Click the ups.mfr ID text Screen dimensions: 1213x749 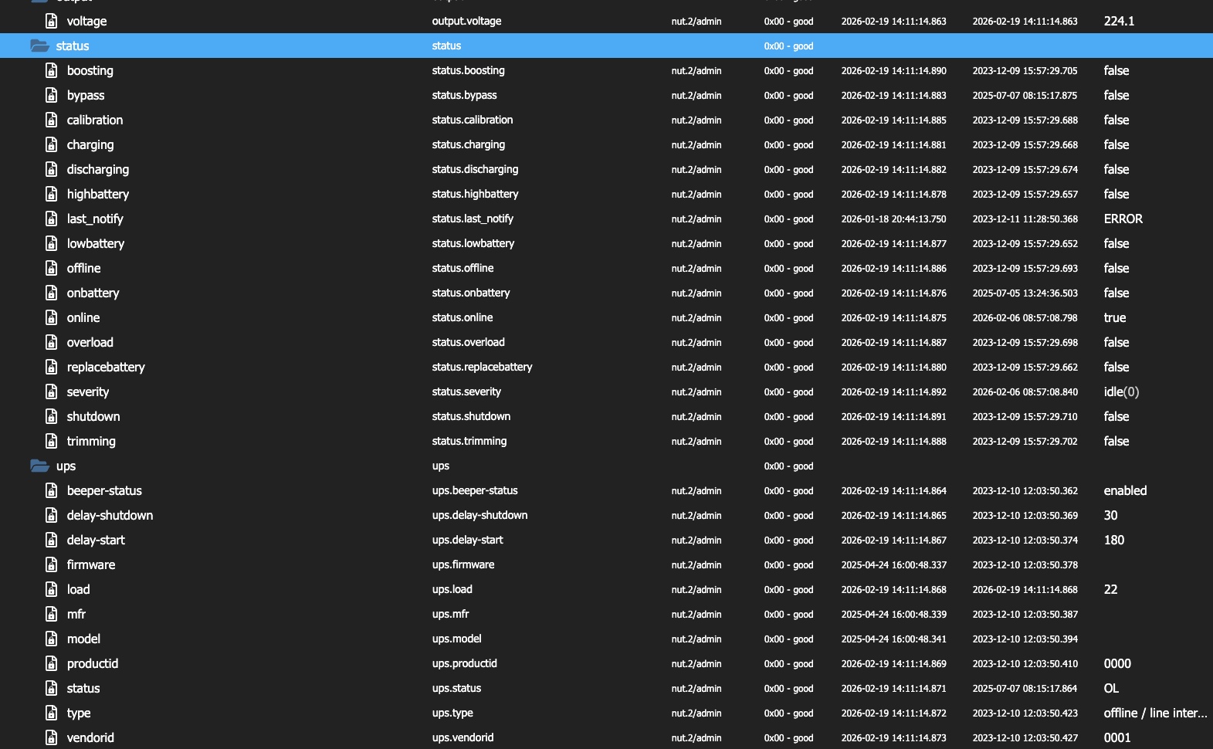450,614
